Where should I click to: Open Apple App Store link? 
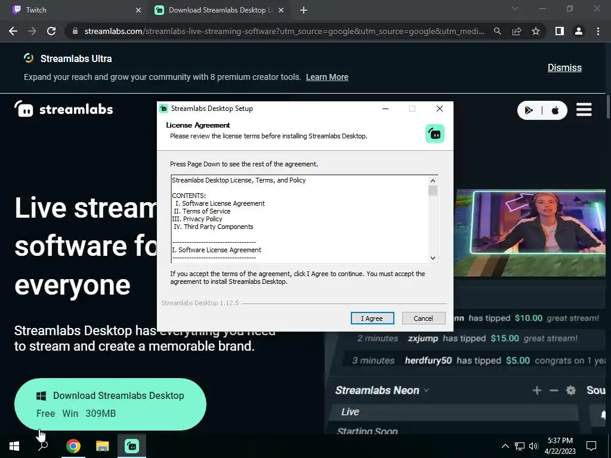(556, 110)
